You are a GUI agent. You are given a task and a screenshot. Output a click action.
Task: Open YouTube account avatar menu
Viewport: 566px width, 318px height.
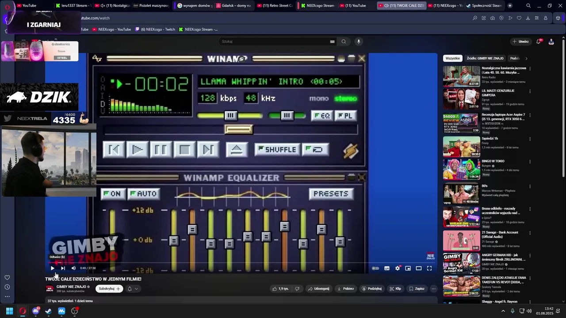551,42
